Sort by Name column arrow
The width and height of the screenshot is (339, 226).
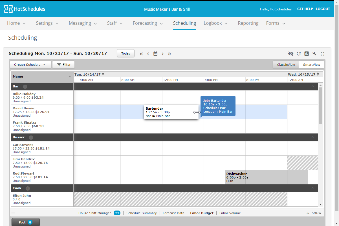click(70, 77)
